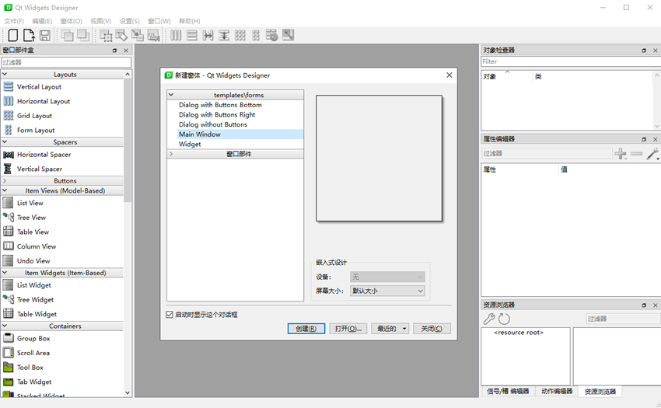Click the Tool Box widget icon
This screenshot has width=661, height=408.
tap(9, 368)
